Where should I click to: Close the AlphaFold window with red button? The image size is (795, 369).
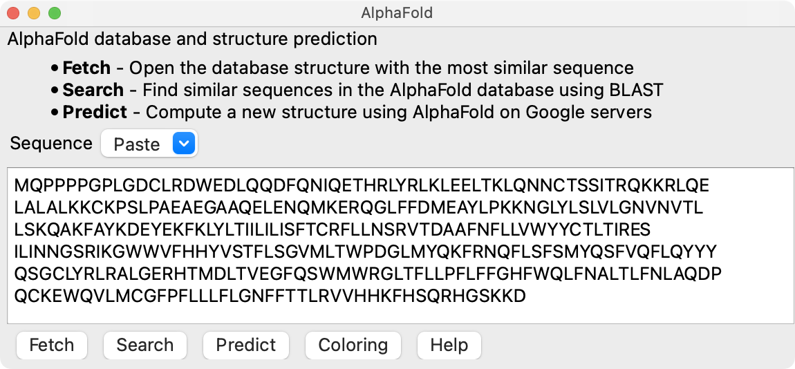pos(13,13)
